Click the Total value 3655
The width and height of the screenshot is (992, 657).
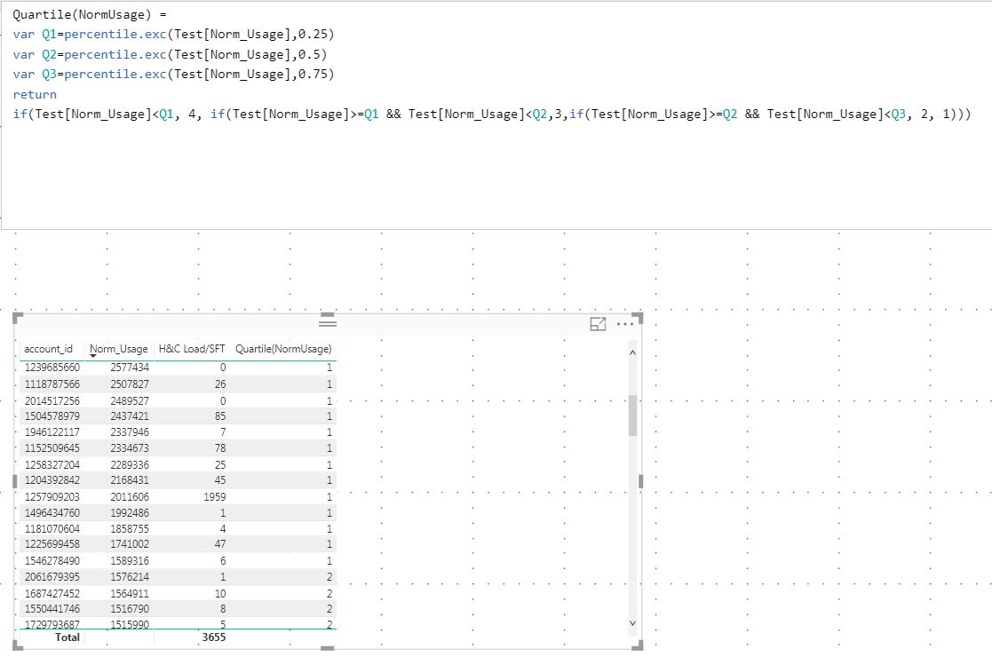point(214,637)
